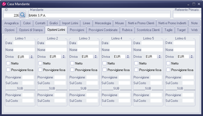This screenshot has height=116, width=203.
Task: Enable Netto checkbox in Listino 1
Action: click(x=8, y=63)
